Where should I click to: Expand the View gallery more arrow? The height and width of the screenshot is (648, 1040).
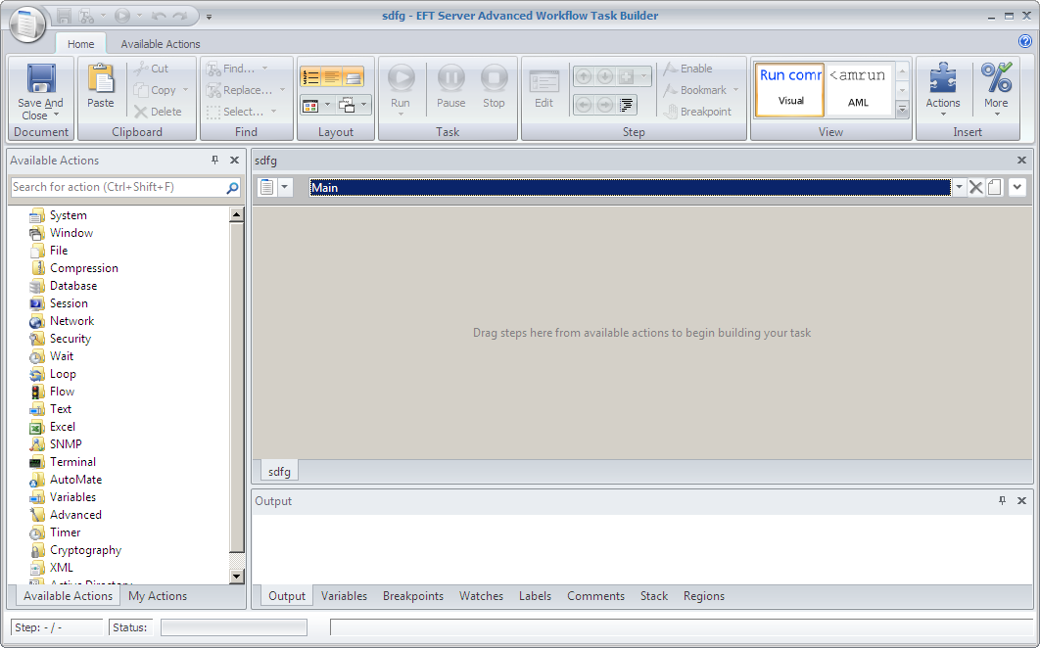click(902, 110)
